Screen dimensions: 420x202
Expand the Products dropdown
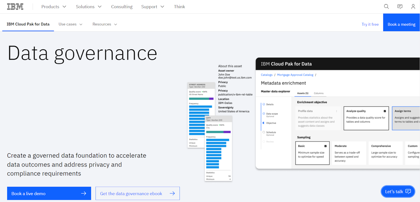pos(54,7)
